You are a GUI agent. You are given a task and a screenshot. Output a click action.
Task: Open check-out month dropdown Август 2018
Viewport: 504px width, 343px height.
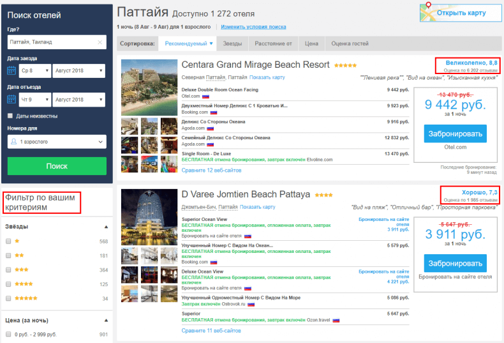[79, 100]
